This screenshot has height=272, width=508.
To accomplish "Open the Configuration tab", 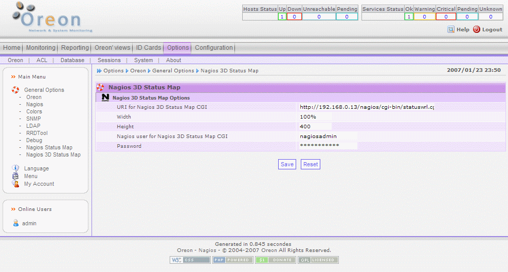I will [x=214, y=48].
